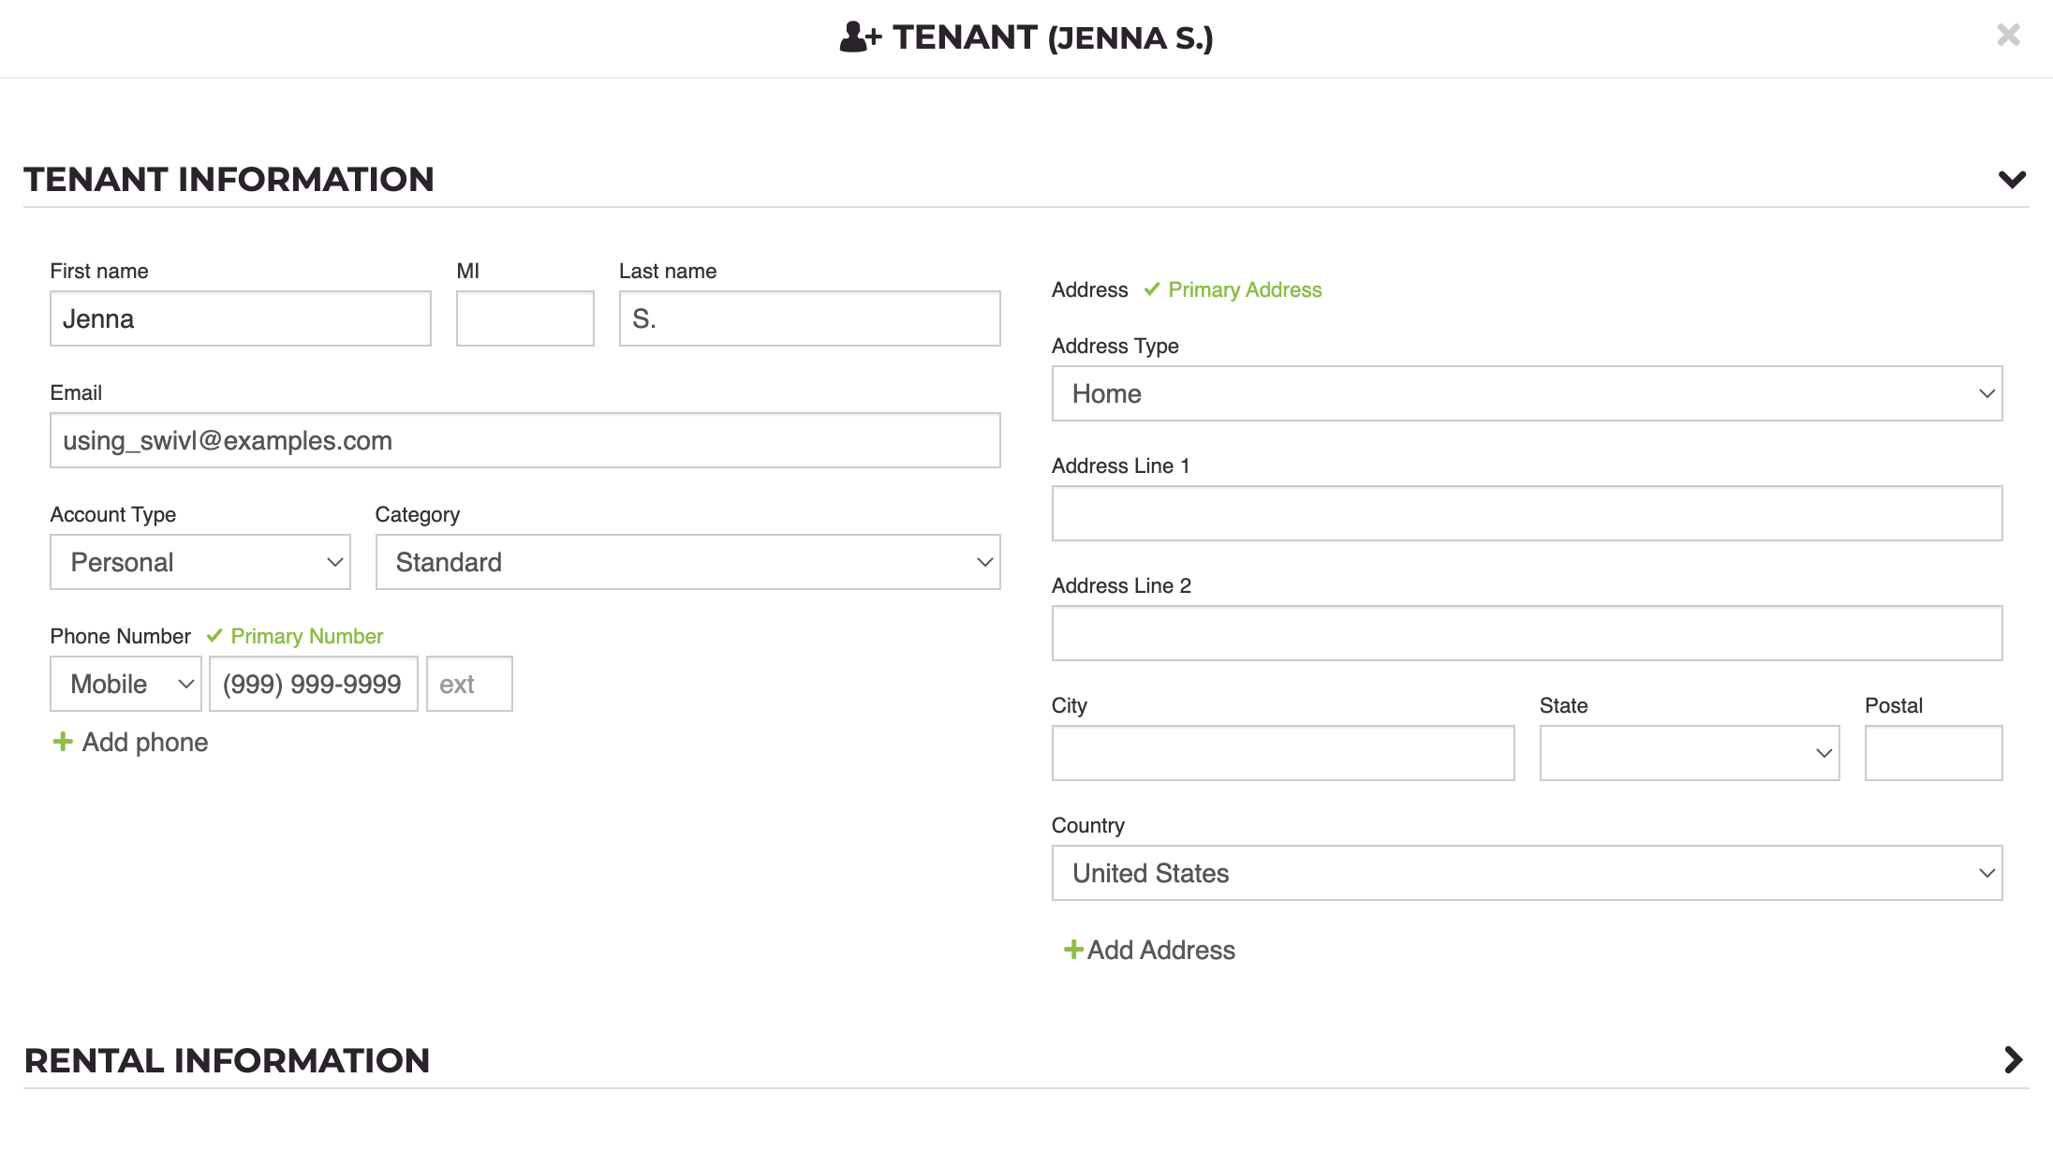Click the Email input field
2053x1152 pixels.
[x=524, y=440]
